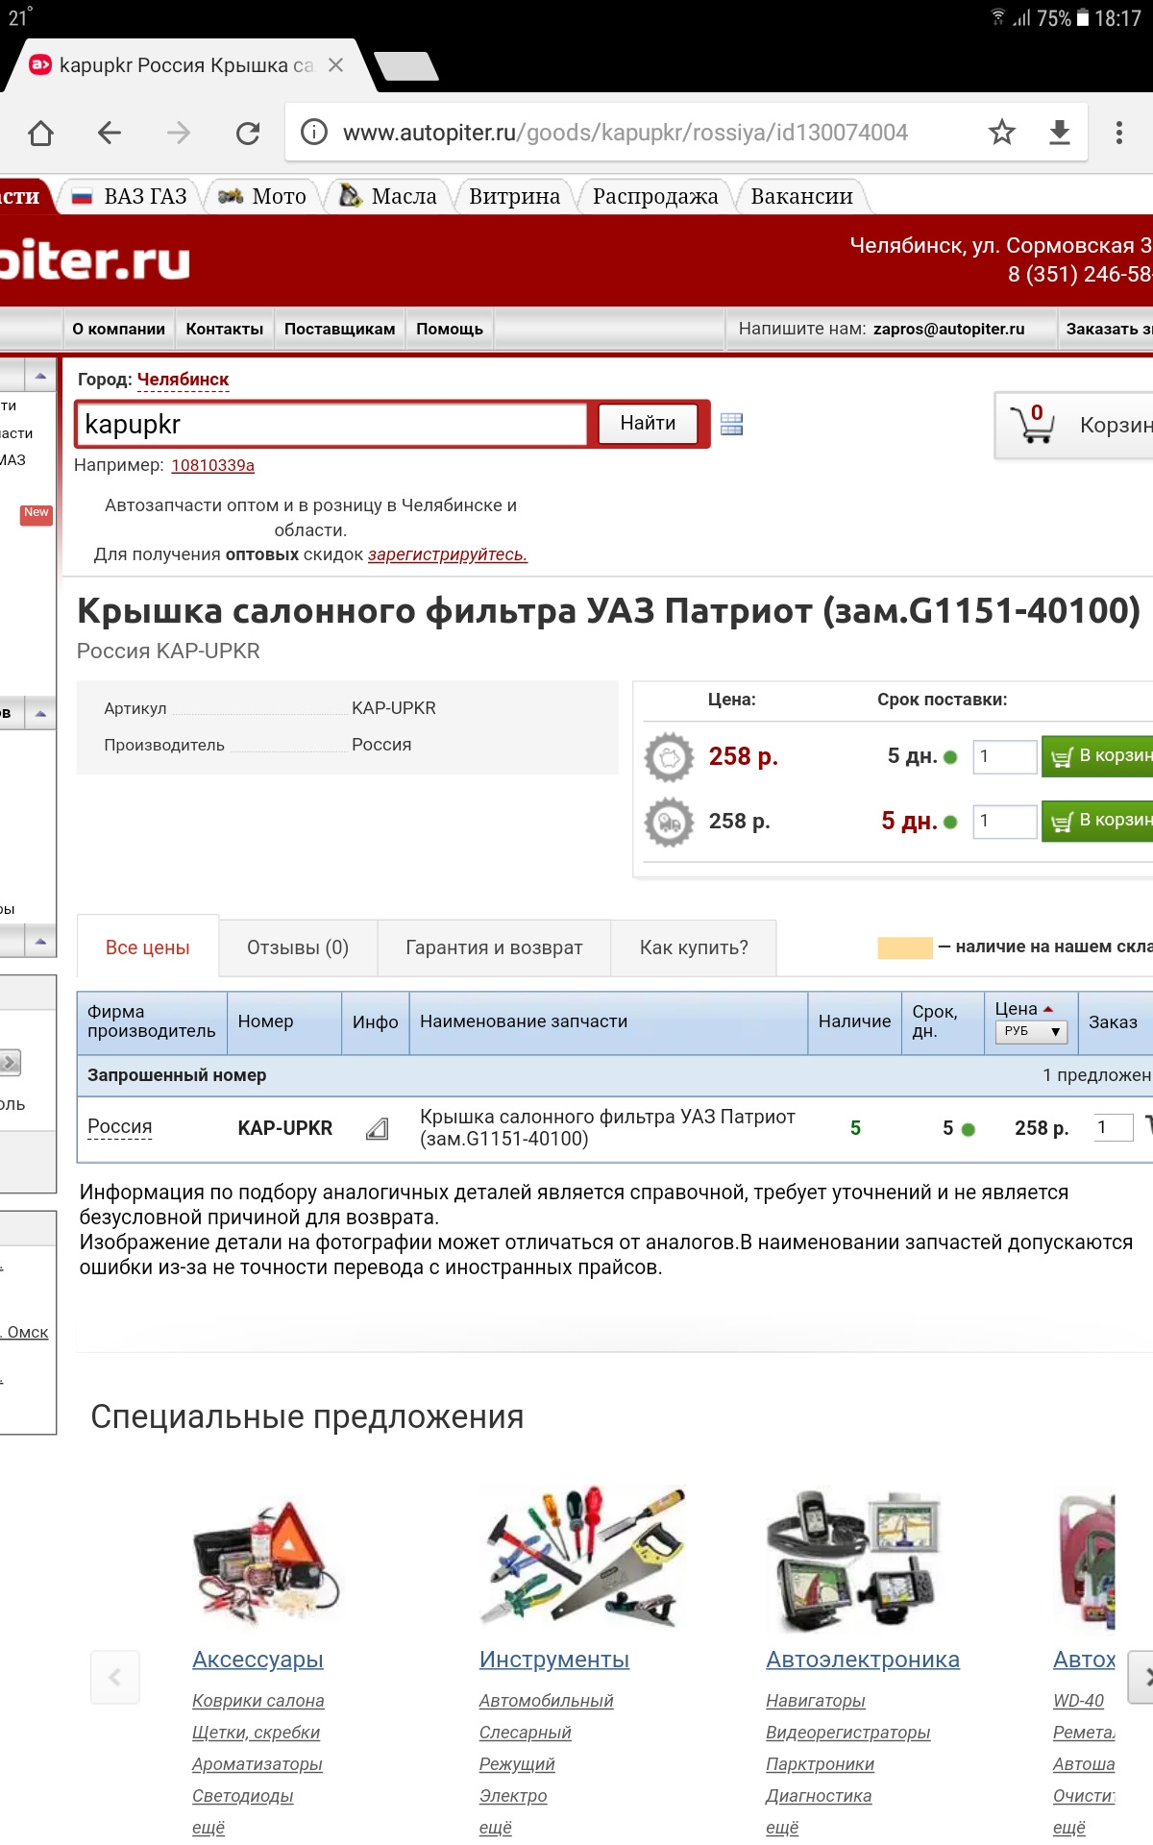Image resolution: width=1153 pixels, height=1845 pixels.
Task: Select the Распродажа tab
Action: [655, 196]
